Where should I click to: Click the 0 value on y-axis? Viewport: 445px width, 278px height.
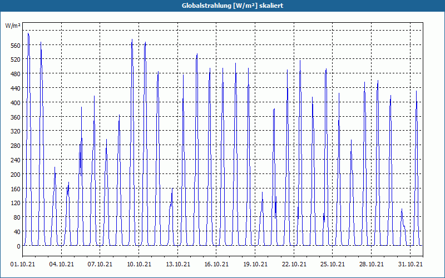19,246
